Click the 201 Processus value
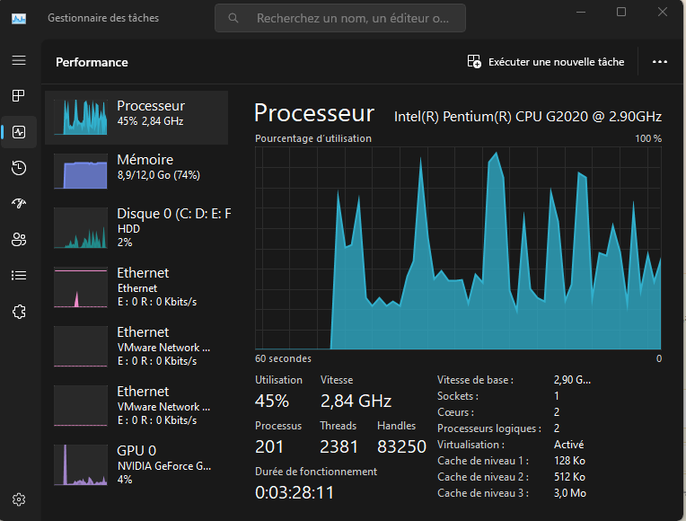 pos(269,446)
